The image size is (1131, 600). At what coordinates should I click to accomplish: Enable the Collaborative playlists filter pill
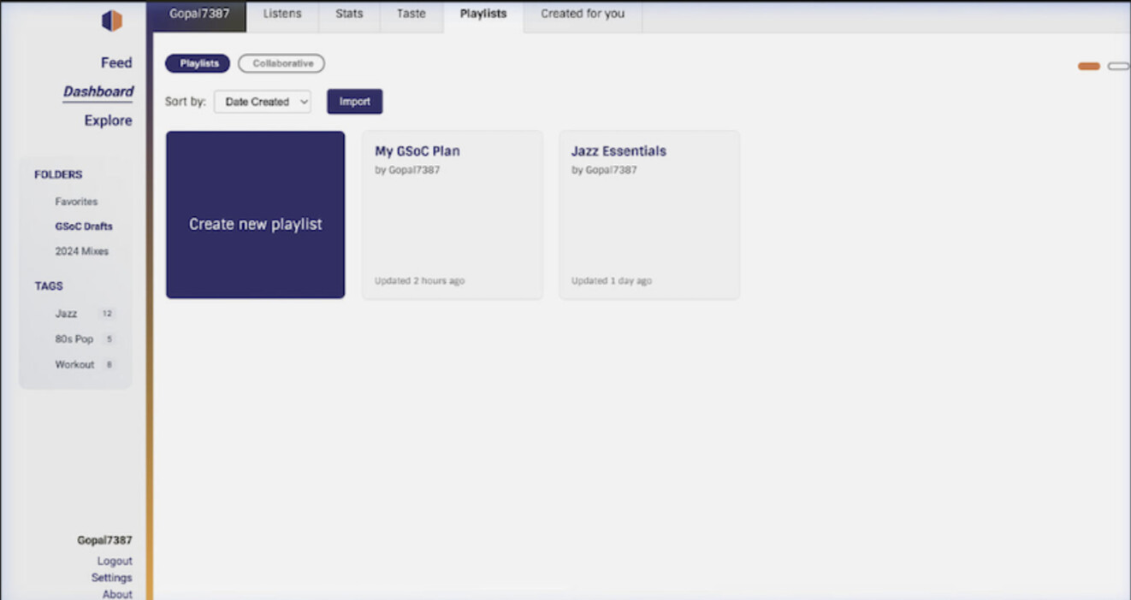pyautogui.click(x=281, y=63)
